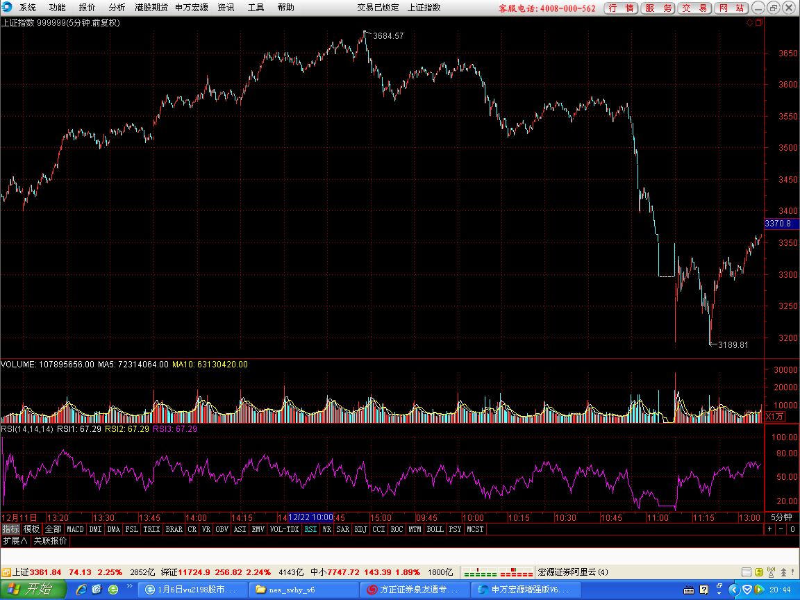This screenshot has width=800, height=600.
Task: Open the 分析 menu
Action: (x=117, y=8)
